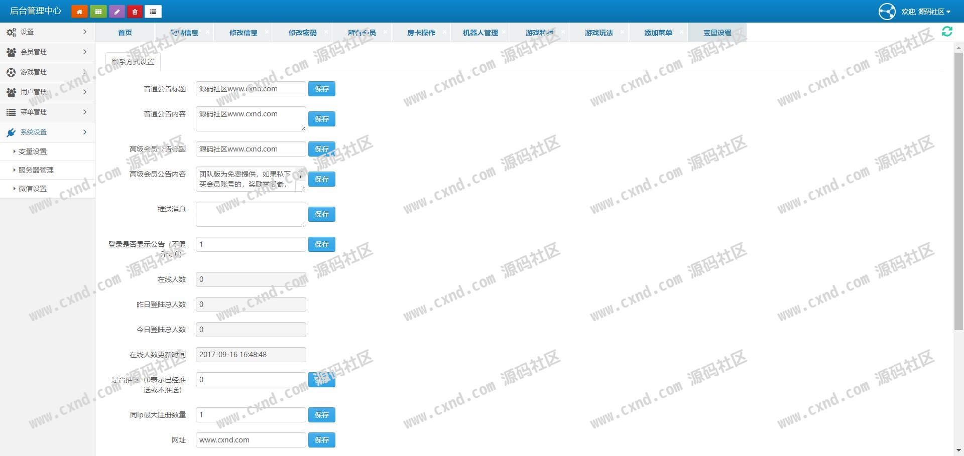The image size is (964, 456).
Task: Collapse the 系统设置 sidebar menu
Action: [47, 132]
